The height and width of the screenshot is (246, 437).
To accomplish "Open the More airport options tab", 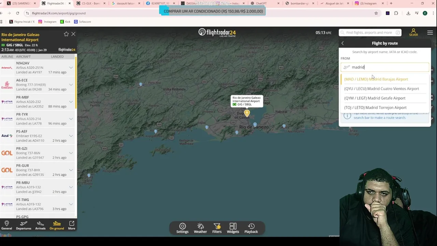I will tap(72, 225).
